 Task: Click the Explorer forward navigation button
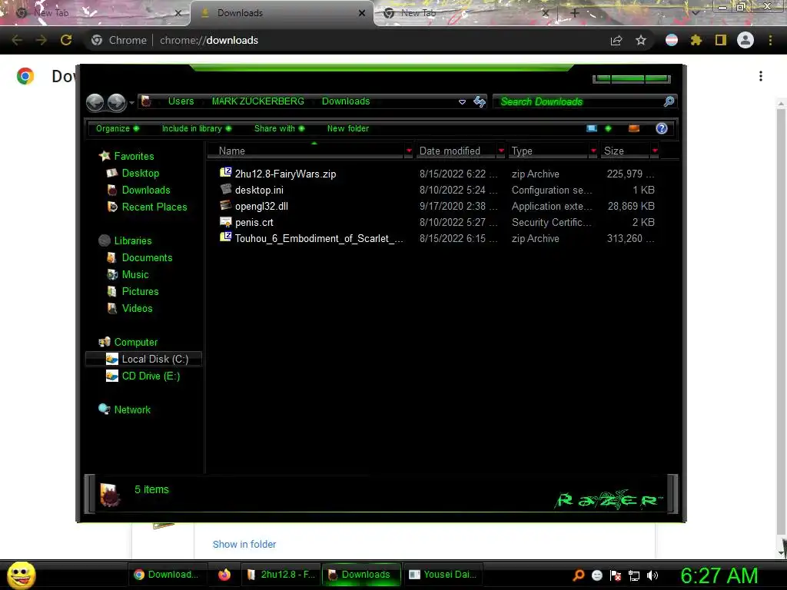pos(117,102)
